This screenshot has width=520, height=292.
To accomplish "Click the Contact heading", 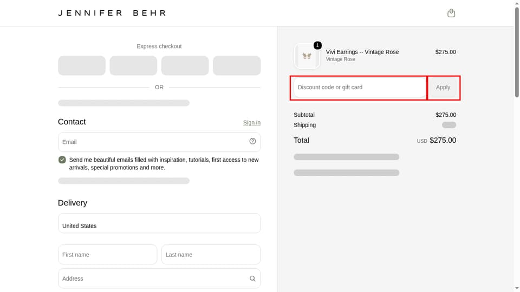I will click(x=72, y=122).
